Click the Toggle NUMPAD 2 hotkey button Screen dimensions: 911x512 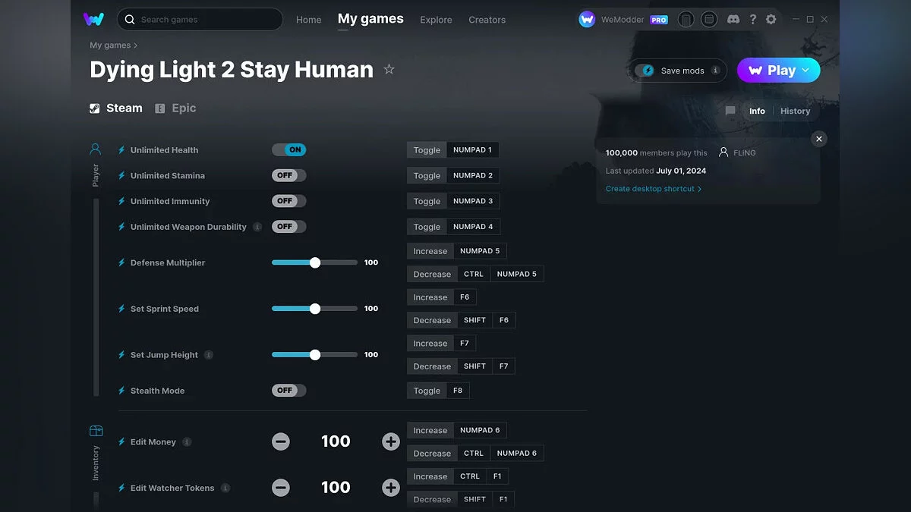[453, 175]
